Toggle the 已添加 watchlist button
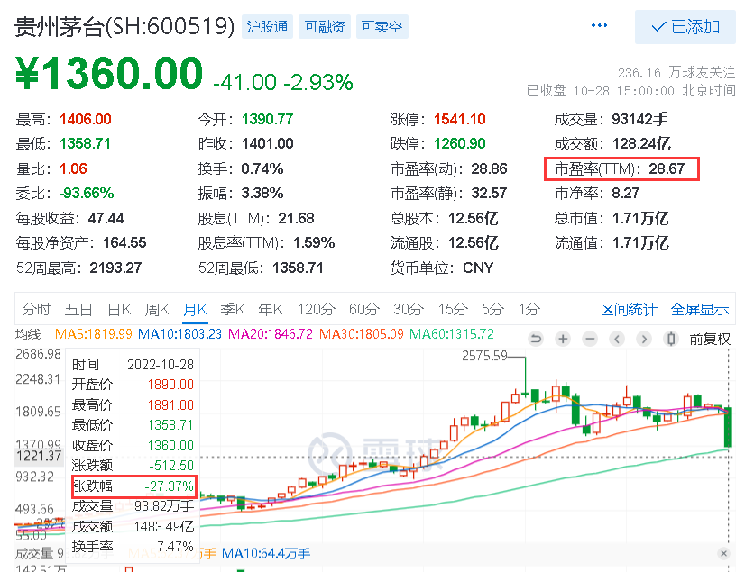The width and height of the screenshot is (745, 572). coord(685,27)
